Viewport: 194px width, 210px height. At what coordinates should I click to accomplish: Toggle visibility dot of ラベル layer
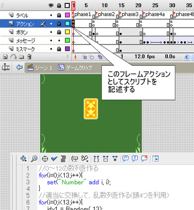pos(51,15)
